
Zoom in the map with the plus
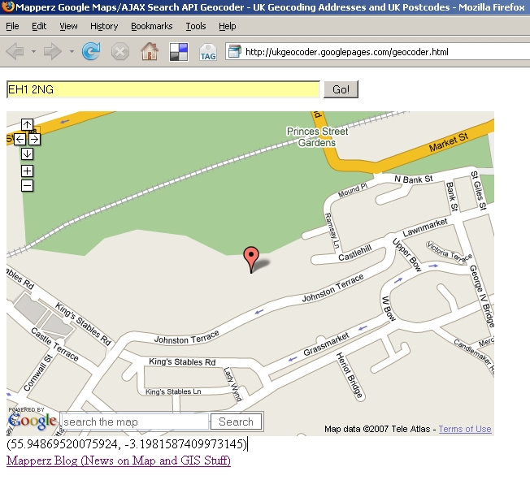pyautogui.click(x=27, y=171)
